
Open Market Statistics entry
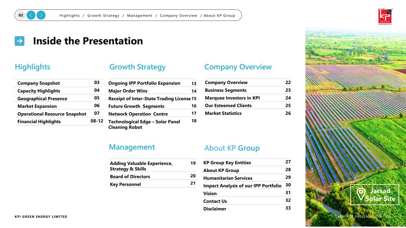[223, 113]
